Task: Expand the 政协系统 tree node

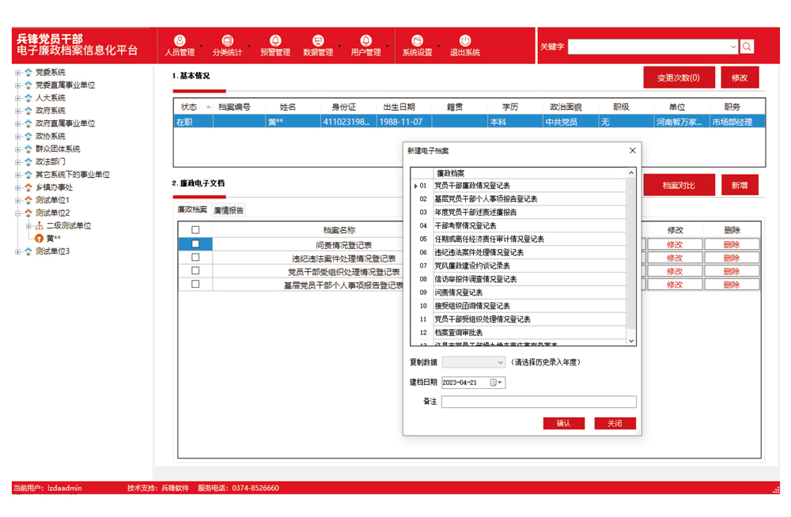Action: tap(18, 137)
